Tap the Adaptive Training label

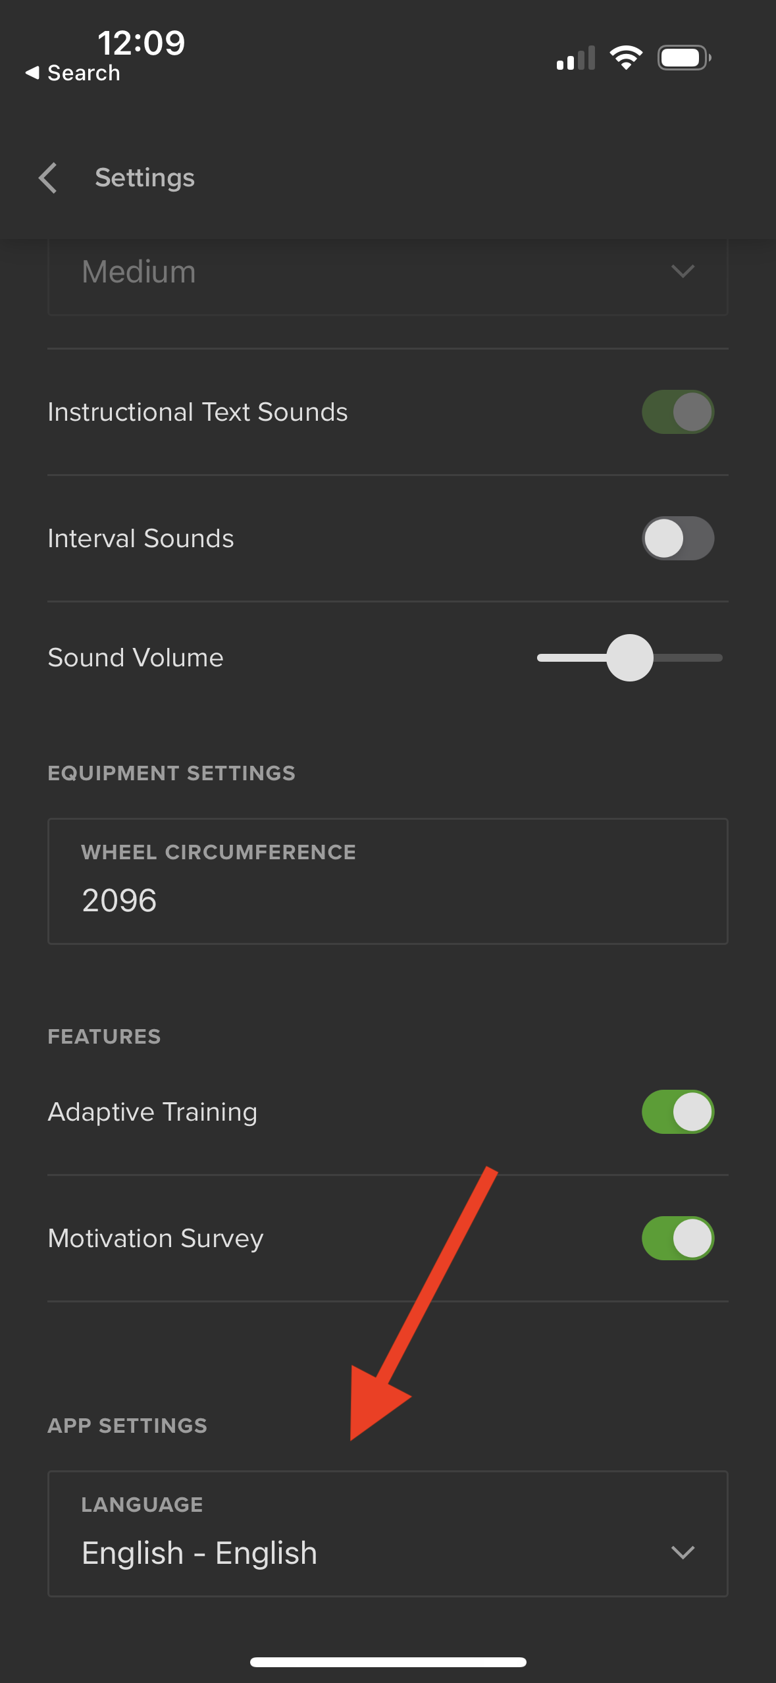(153, 1112)
